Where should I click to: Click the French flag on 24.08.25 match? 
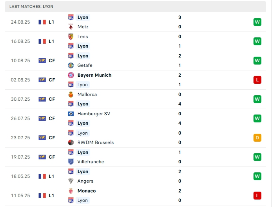(x=42, y=22)
